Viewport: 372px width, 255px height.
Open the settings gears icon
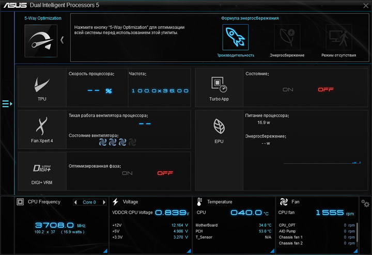click(x=365, y=203)
